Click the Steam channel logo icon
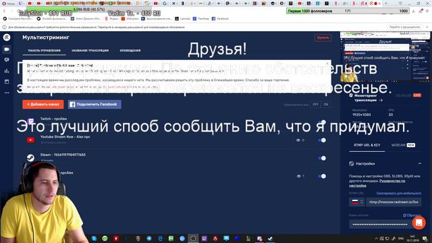The width and height of the screenshot is (432, 243). (x=30, y=158)
